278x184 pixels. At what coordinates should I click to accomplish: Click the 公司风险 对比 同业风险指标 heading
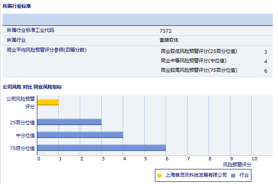coord(32,87)
